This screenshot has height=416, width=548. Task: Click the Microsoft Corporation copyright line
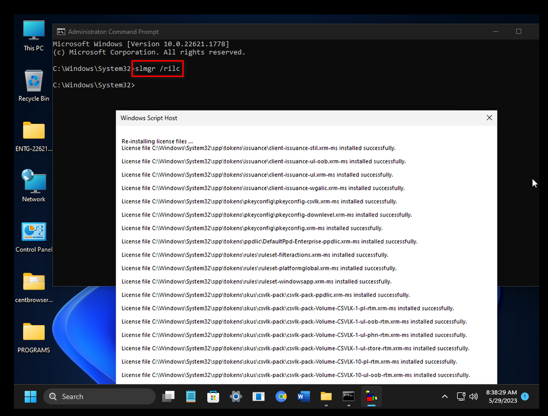[149, 53]
